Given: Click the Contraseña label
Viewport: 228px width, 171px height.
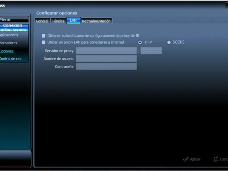Looking at the screenshot, I should (x=64, y=67).
